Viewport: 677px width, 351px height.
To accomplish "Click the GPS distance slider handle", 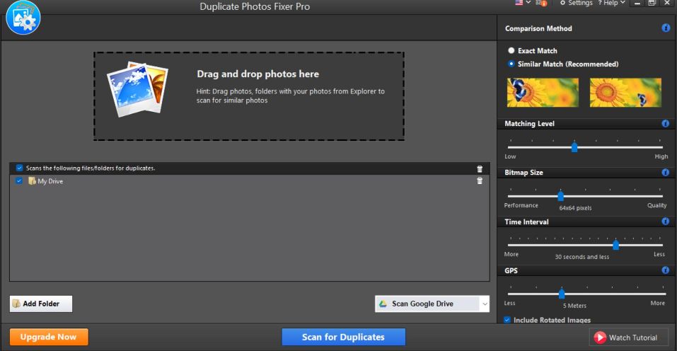I will (561, 294).
